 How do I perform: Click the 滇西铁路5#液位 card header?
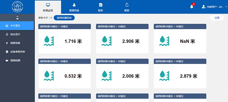pos(122,61)
